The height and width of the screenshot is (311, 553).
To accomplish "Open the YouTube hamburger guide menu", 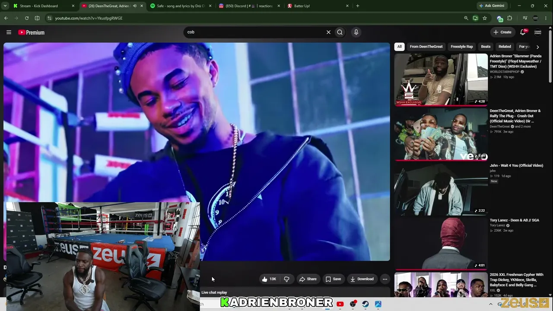I will point(9,32).
